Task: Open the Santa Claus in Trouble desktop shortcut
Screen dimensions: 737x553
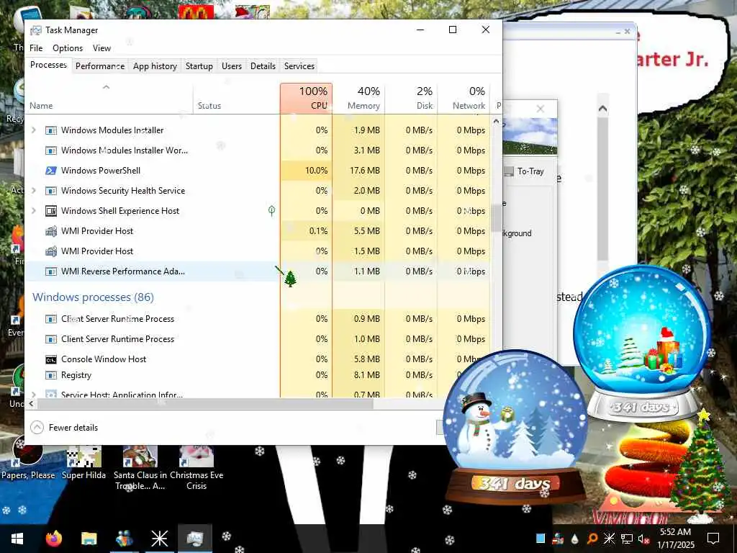Action: [140, 468]
